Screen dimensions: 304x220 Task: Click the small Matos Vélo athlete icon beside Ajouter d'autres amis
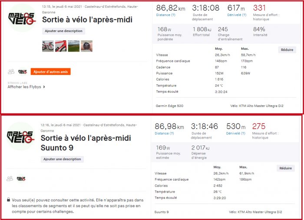(x=23, y=72)
